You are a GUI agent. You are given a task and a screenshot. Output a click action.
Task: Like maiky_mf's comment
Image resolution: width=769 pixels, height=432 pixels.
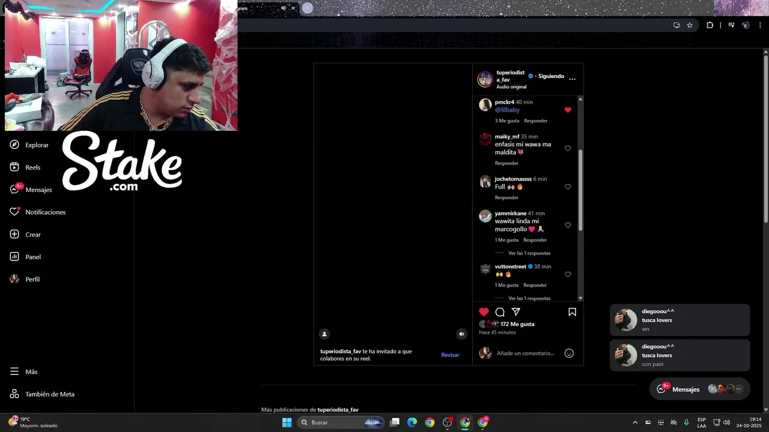568,148
